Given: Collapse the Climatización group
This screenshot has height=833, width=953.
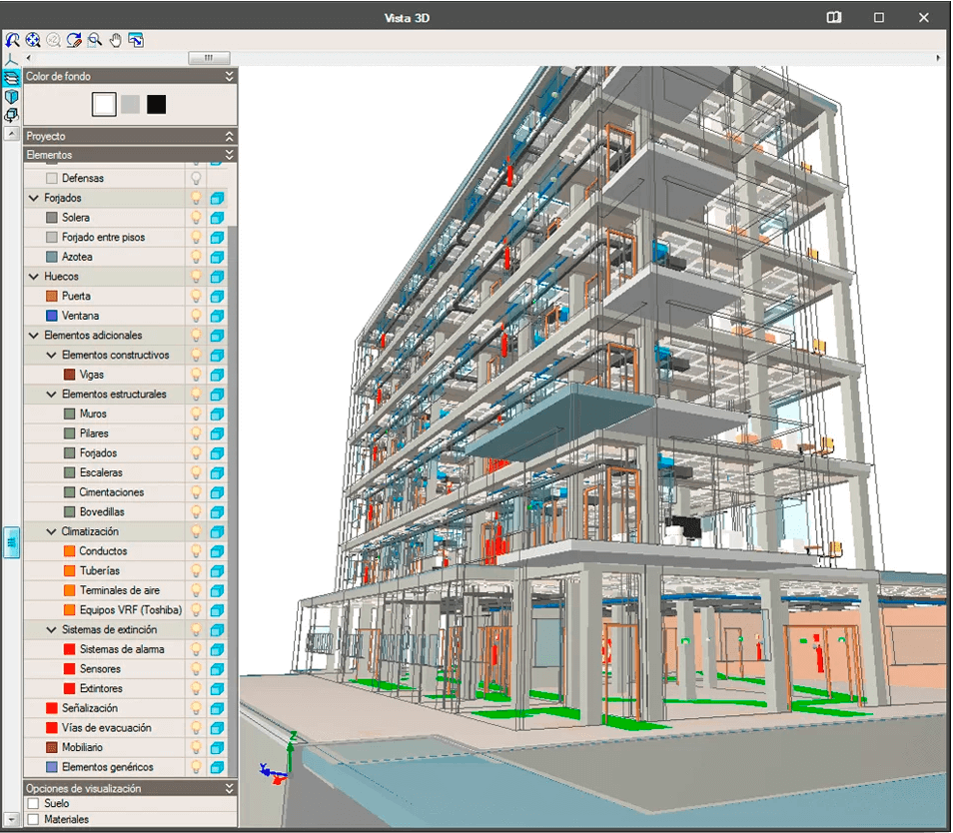Looking at the screenshot, I should coord(51,531).
